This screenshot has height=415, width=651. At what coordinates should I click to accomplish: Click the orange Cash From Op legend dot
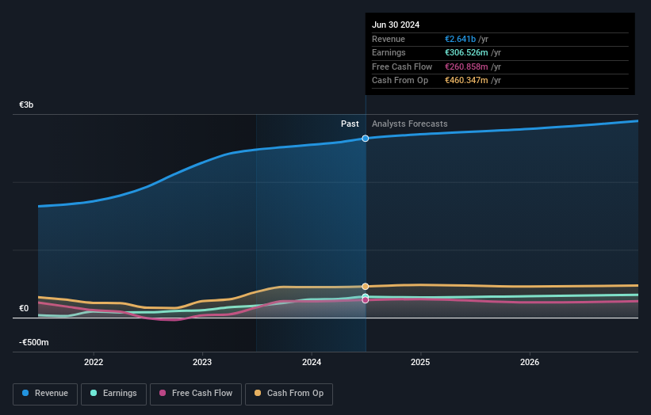point(258,393)
